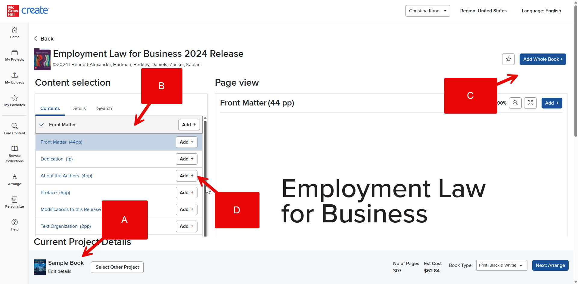
Task: Open the Christina Kann account dropdown
Action: [427, 11]
